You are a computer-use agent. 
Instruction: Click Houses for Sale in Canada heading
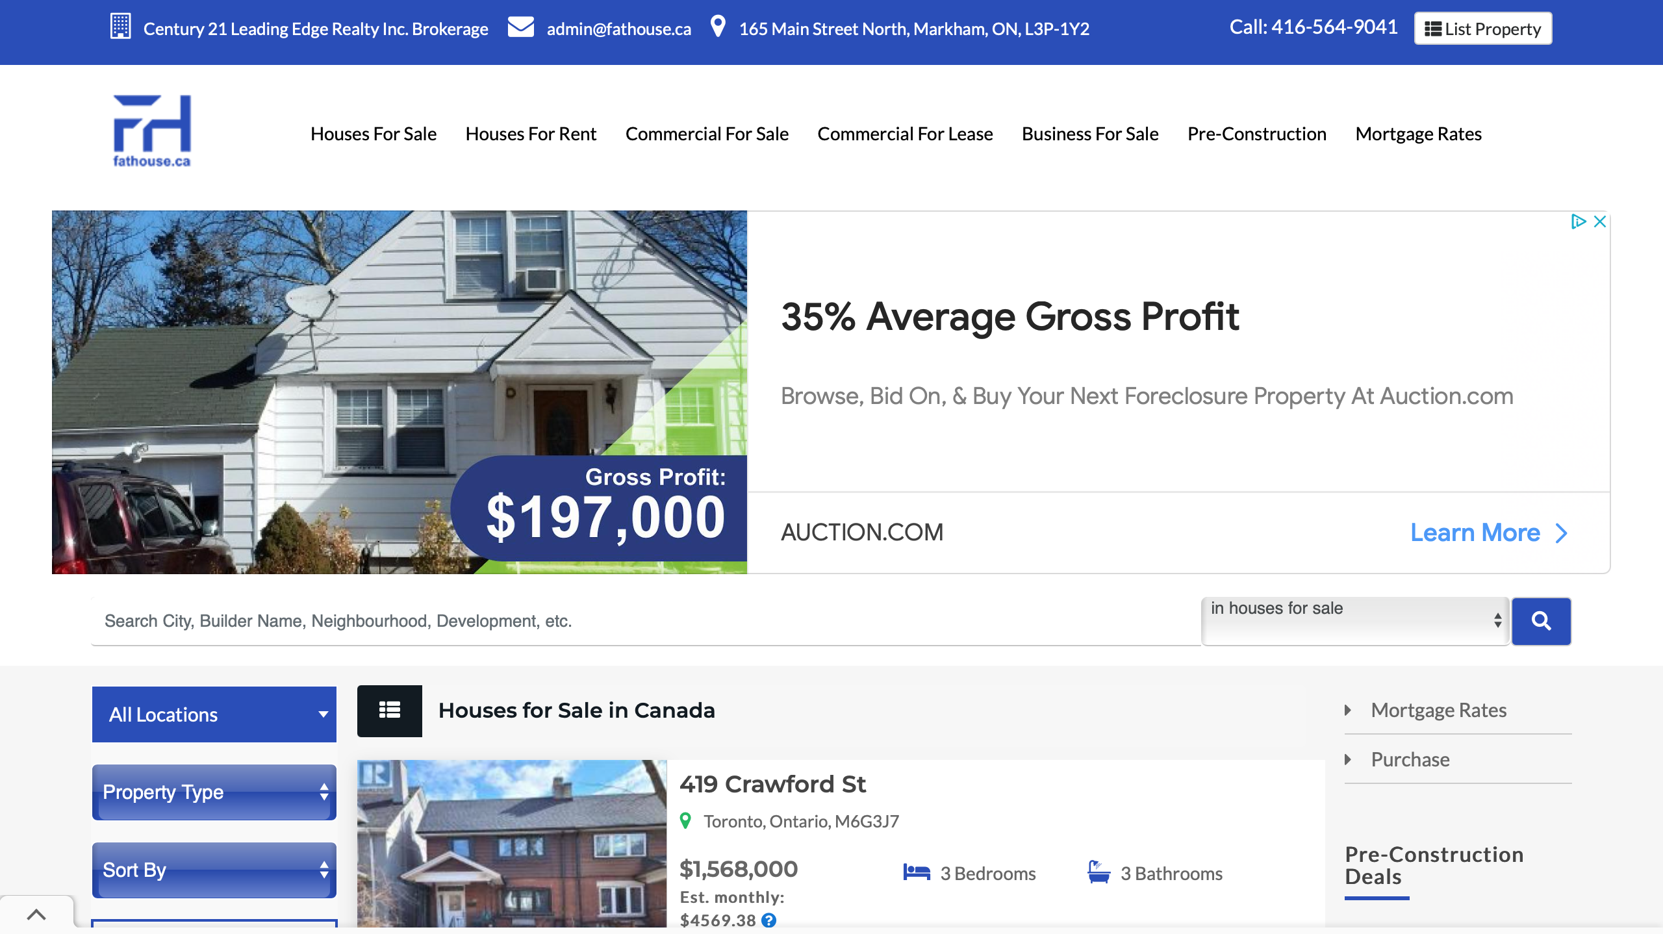coord(577,710)
